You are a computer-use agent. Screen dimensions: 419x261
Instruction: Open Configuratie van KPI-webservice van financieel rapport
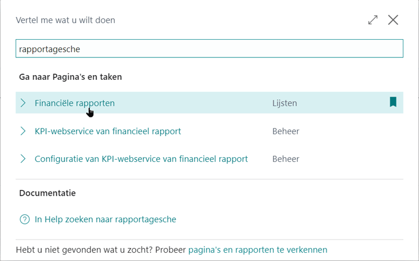(x=141, y=159)
